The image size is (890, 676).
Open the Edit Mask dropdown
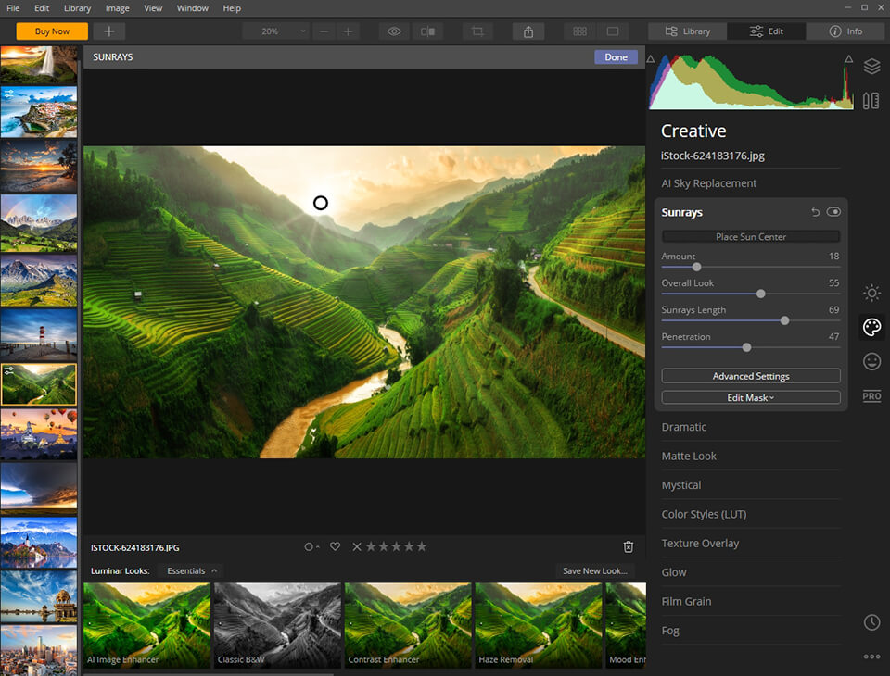pyautogui.click(x=750, y=396)
